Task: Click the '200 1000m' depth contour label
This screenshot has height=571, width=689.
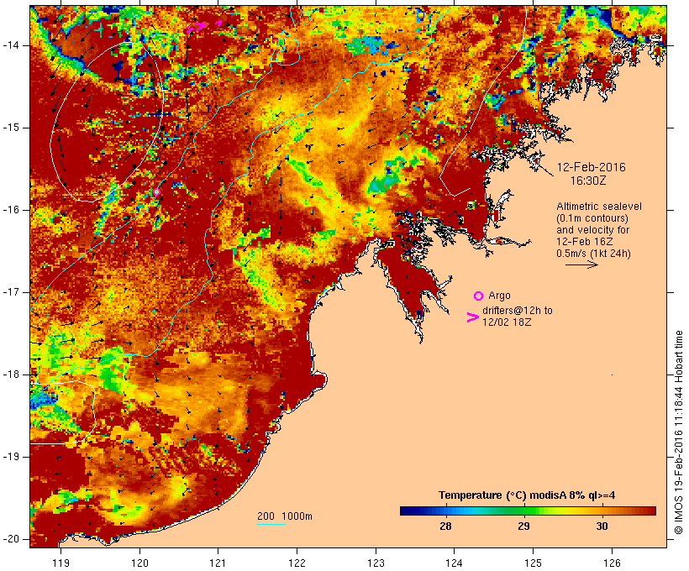Action: click(285, 516)
